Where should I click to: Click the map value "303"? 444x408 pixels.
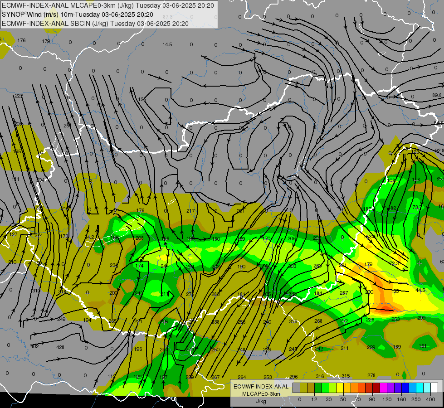coord(292,266)
